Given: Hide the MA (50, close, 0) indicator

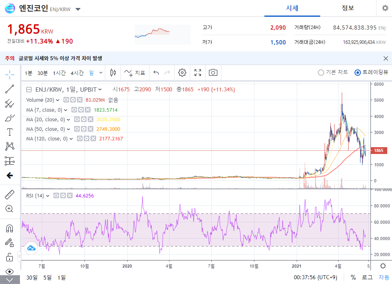Looking at the screenshot, I should [77, 129].
